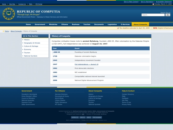The height and width of the screenshot is (130, 173).
Task: Click the calendar icon beside the date
Action: (153, 4)
